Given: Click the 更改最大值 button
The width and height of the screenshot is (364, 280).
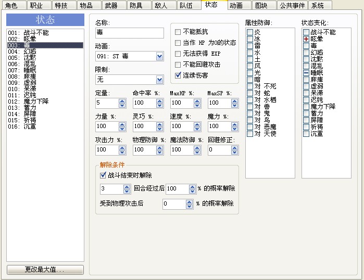Looking at the screenshot, I should pyautogui.click(x=45, y=270).
